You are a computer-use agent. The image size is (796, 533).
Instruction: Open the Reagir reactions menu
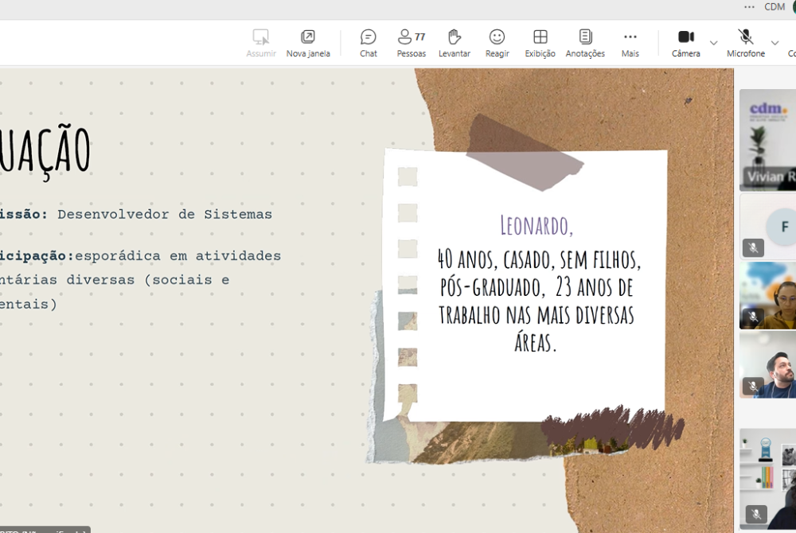point(497,43)
